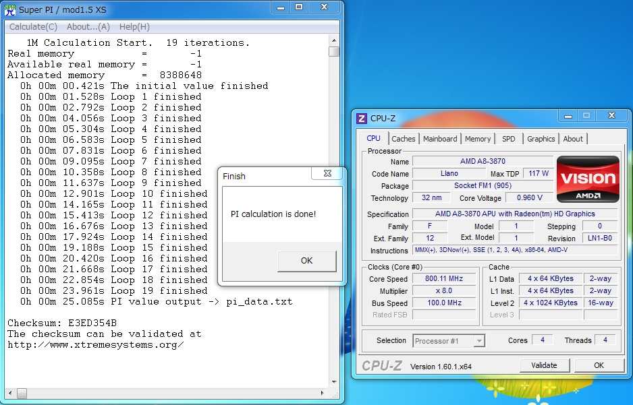Viewport: 633px width, 405px height.
Task: Open the SPD tab in CPU-Z
Action: 509,139
